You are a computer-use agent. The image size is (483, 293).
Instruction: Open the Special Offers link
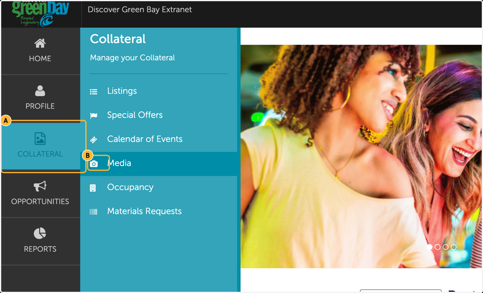click(x=135, y=115)
